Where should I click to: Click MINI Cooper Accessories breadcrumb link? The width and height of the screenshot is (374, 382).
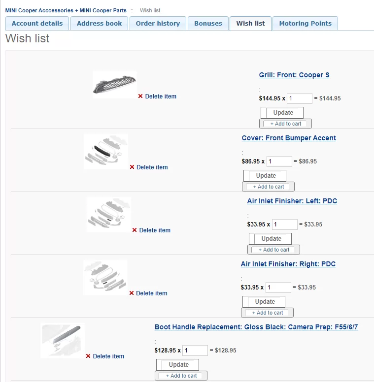pyautogui.click(x=66, y=10)
